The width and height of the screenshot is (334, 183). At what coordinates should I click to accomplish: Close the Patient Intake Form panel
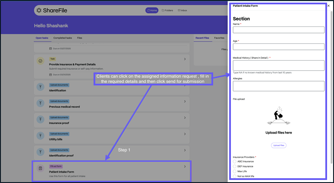[x=328, y=6]
